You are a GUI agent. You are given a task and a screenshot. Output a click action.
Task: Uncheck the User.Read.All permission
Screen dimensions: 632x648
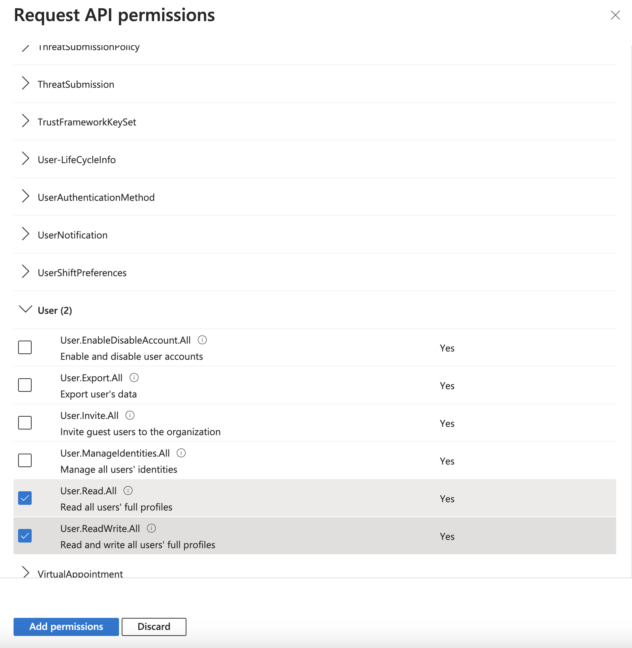pyautogui.click(x=25, y=498)
